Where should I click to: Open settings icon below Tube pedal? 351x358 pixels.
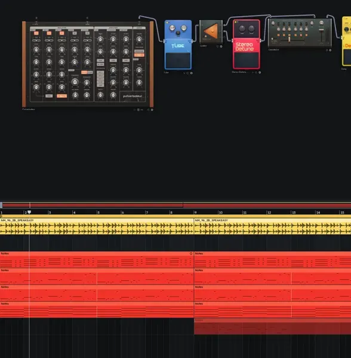[192, 73]
